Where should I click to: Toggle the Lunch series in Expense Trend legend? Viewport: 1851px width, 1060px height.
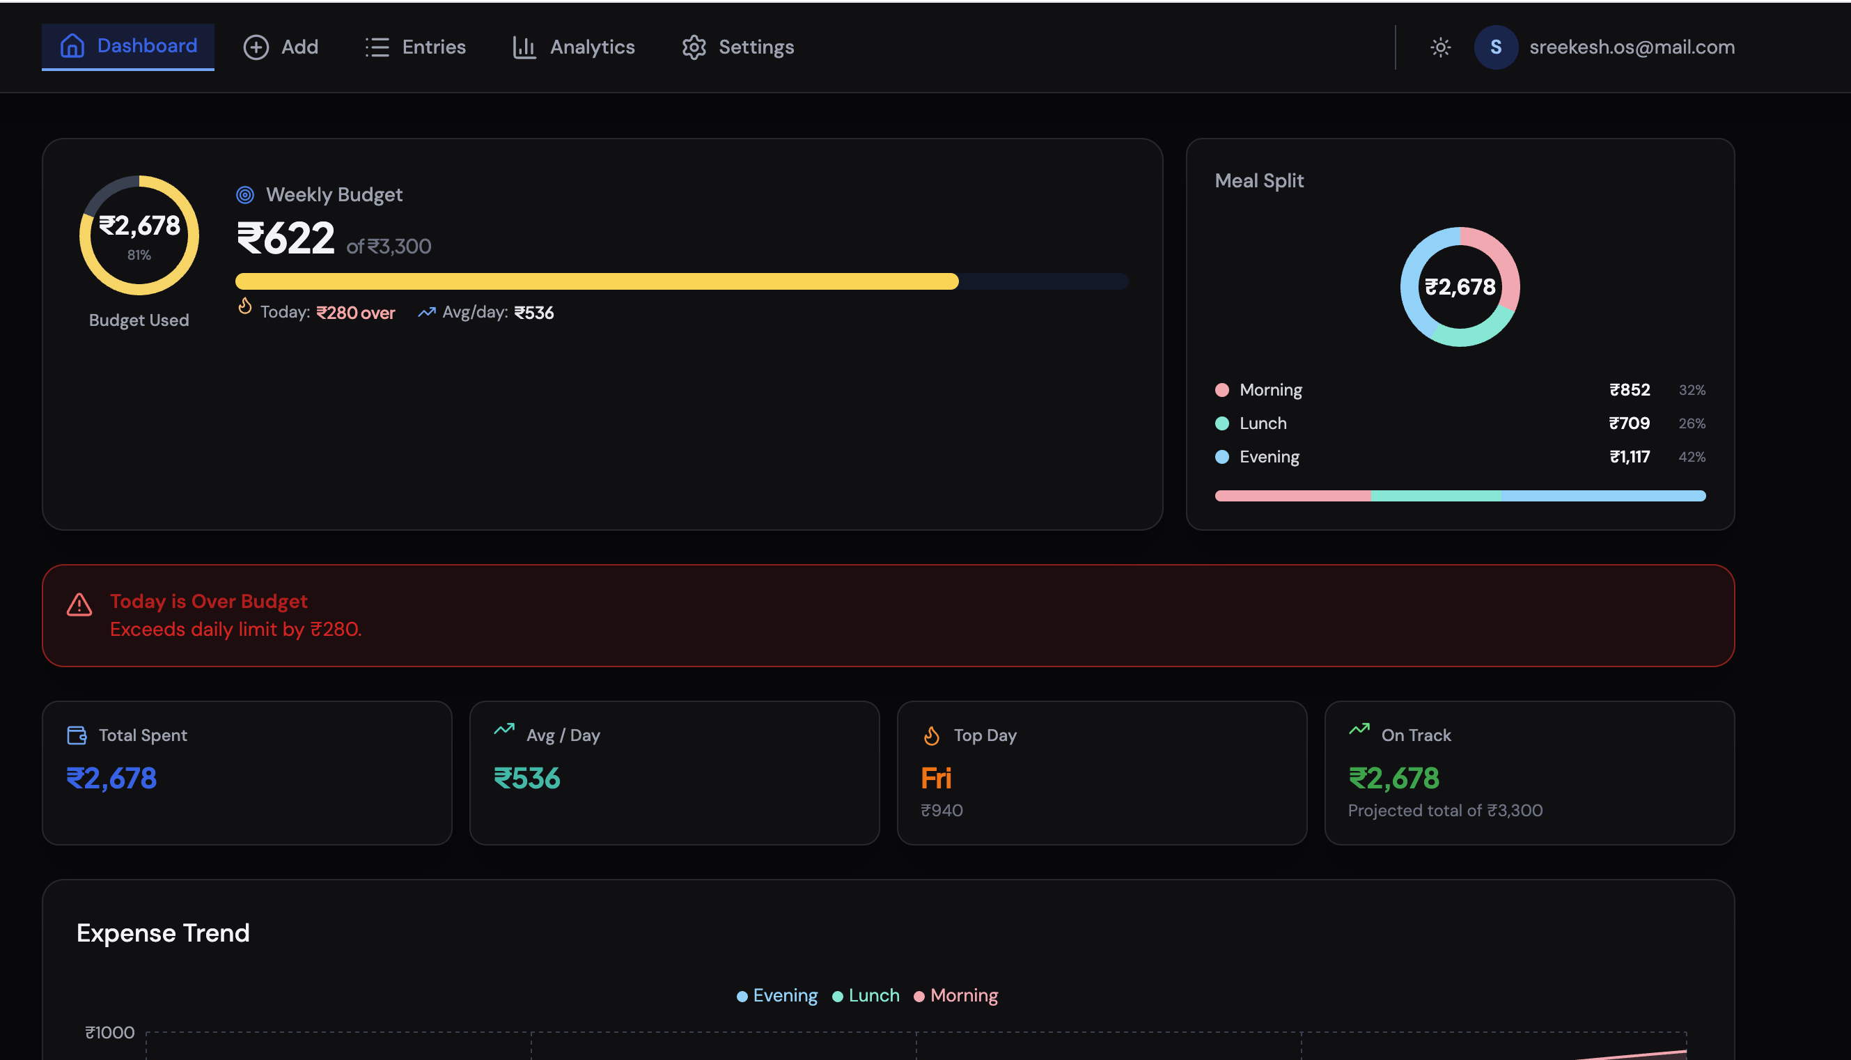(866, 995)
